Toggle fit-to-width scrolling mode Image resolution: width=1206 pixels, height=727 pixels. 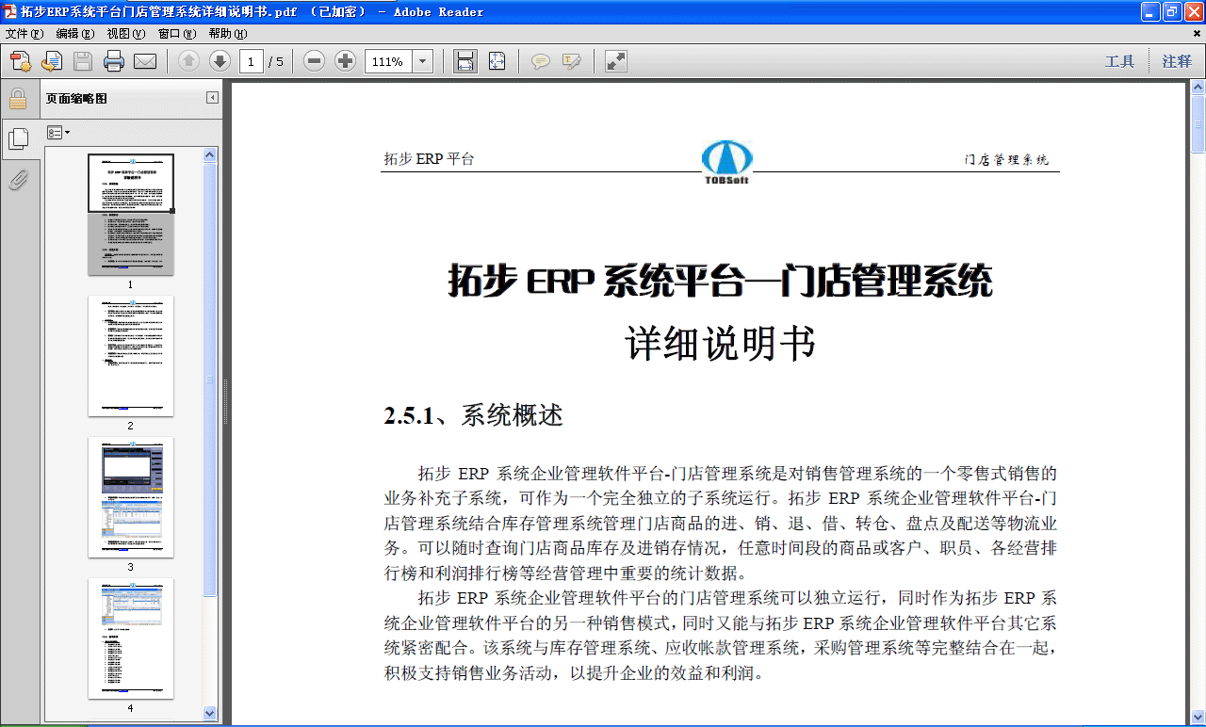tap(464, 62)
